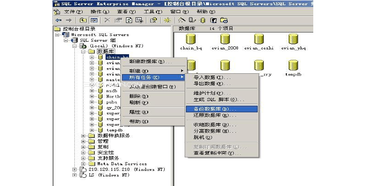
Task: Open the 文件(F) menu
Action: click(73, 12)
